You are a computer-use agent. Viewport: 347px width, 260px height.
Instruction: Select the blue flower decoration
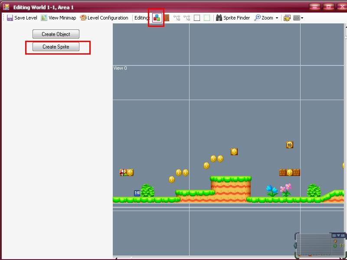[272, 190]
